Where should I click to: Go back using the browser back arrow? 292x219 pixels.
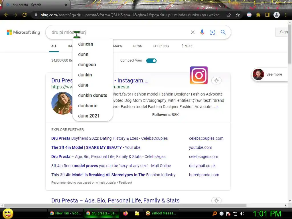(x=6, y=15)
